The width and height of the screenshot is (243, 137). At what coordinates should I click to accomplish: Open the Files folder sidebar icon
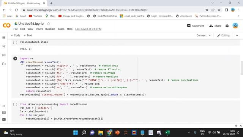[4, 64]
